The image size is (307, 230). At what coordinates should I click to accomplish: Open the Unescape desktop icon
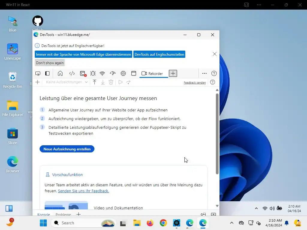13,52
